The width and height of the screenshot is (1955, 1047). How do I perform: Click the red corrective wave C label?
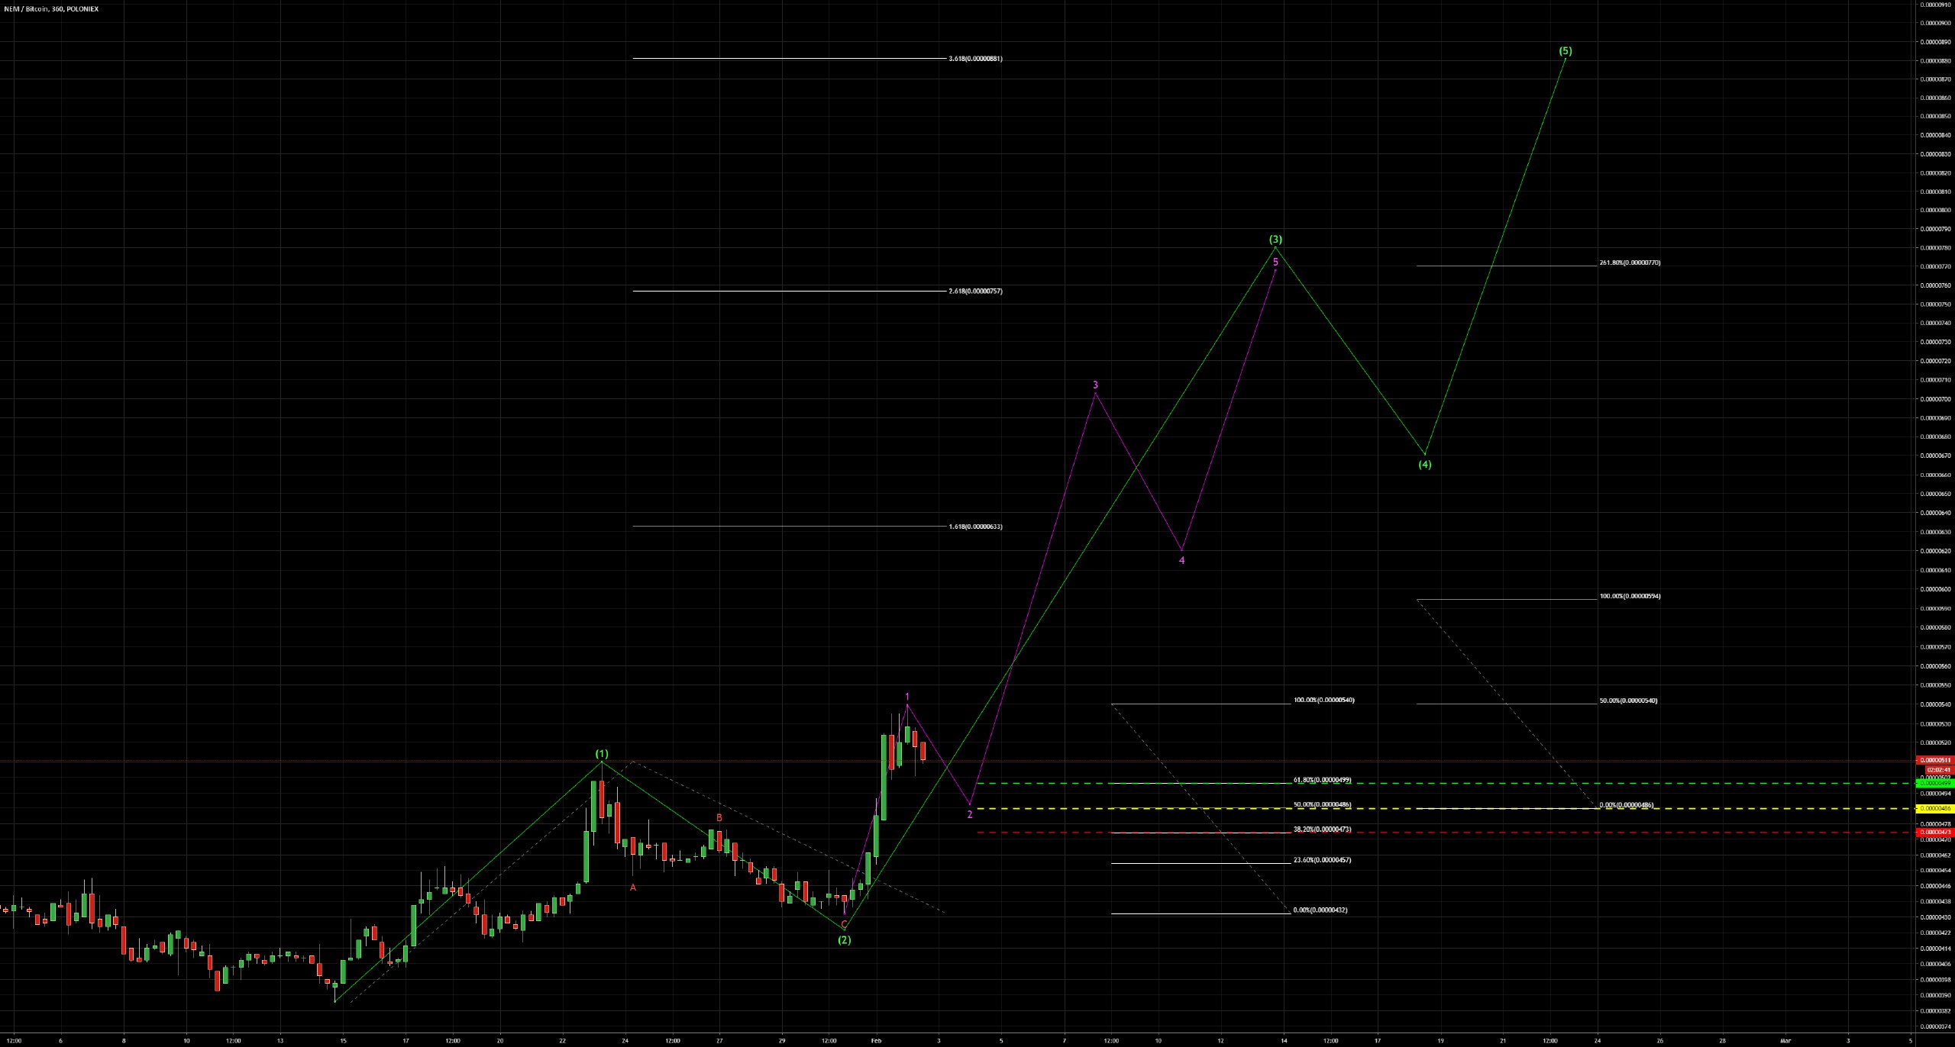point(844,923)
